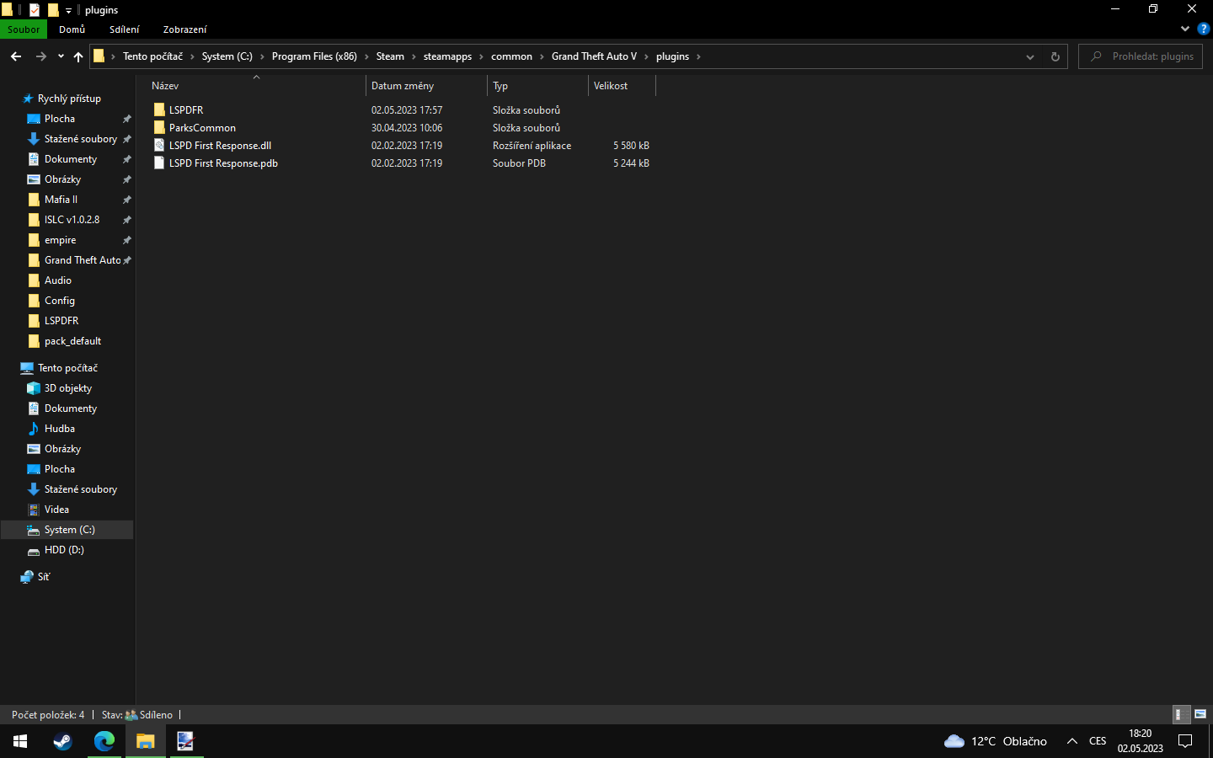
Task: Open Quick Access Toolbar customize dropdown
Action: pyautogui.click(x=68, y=10)
